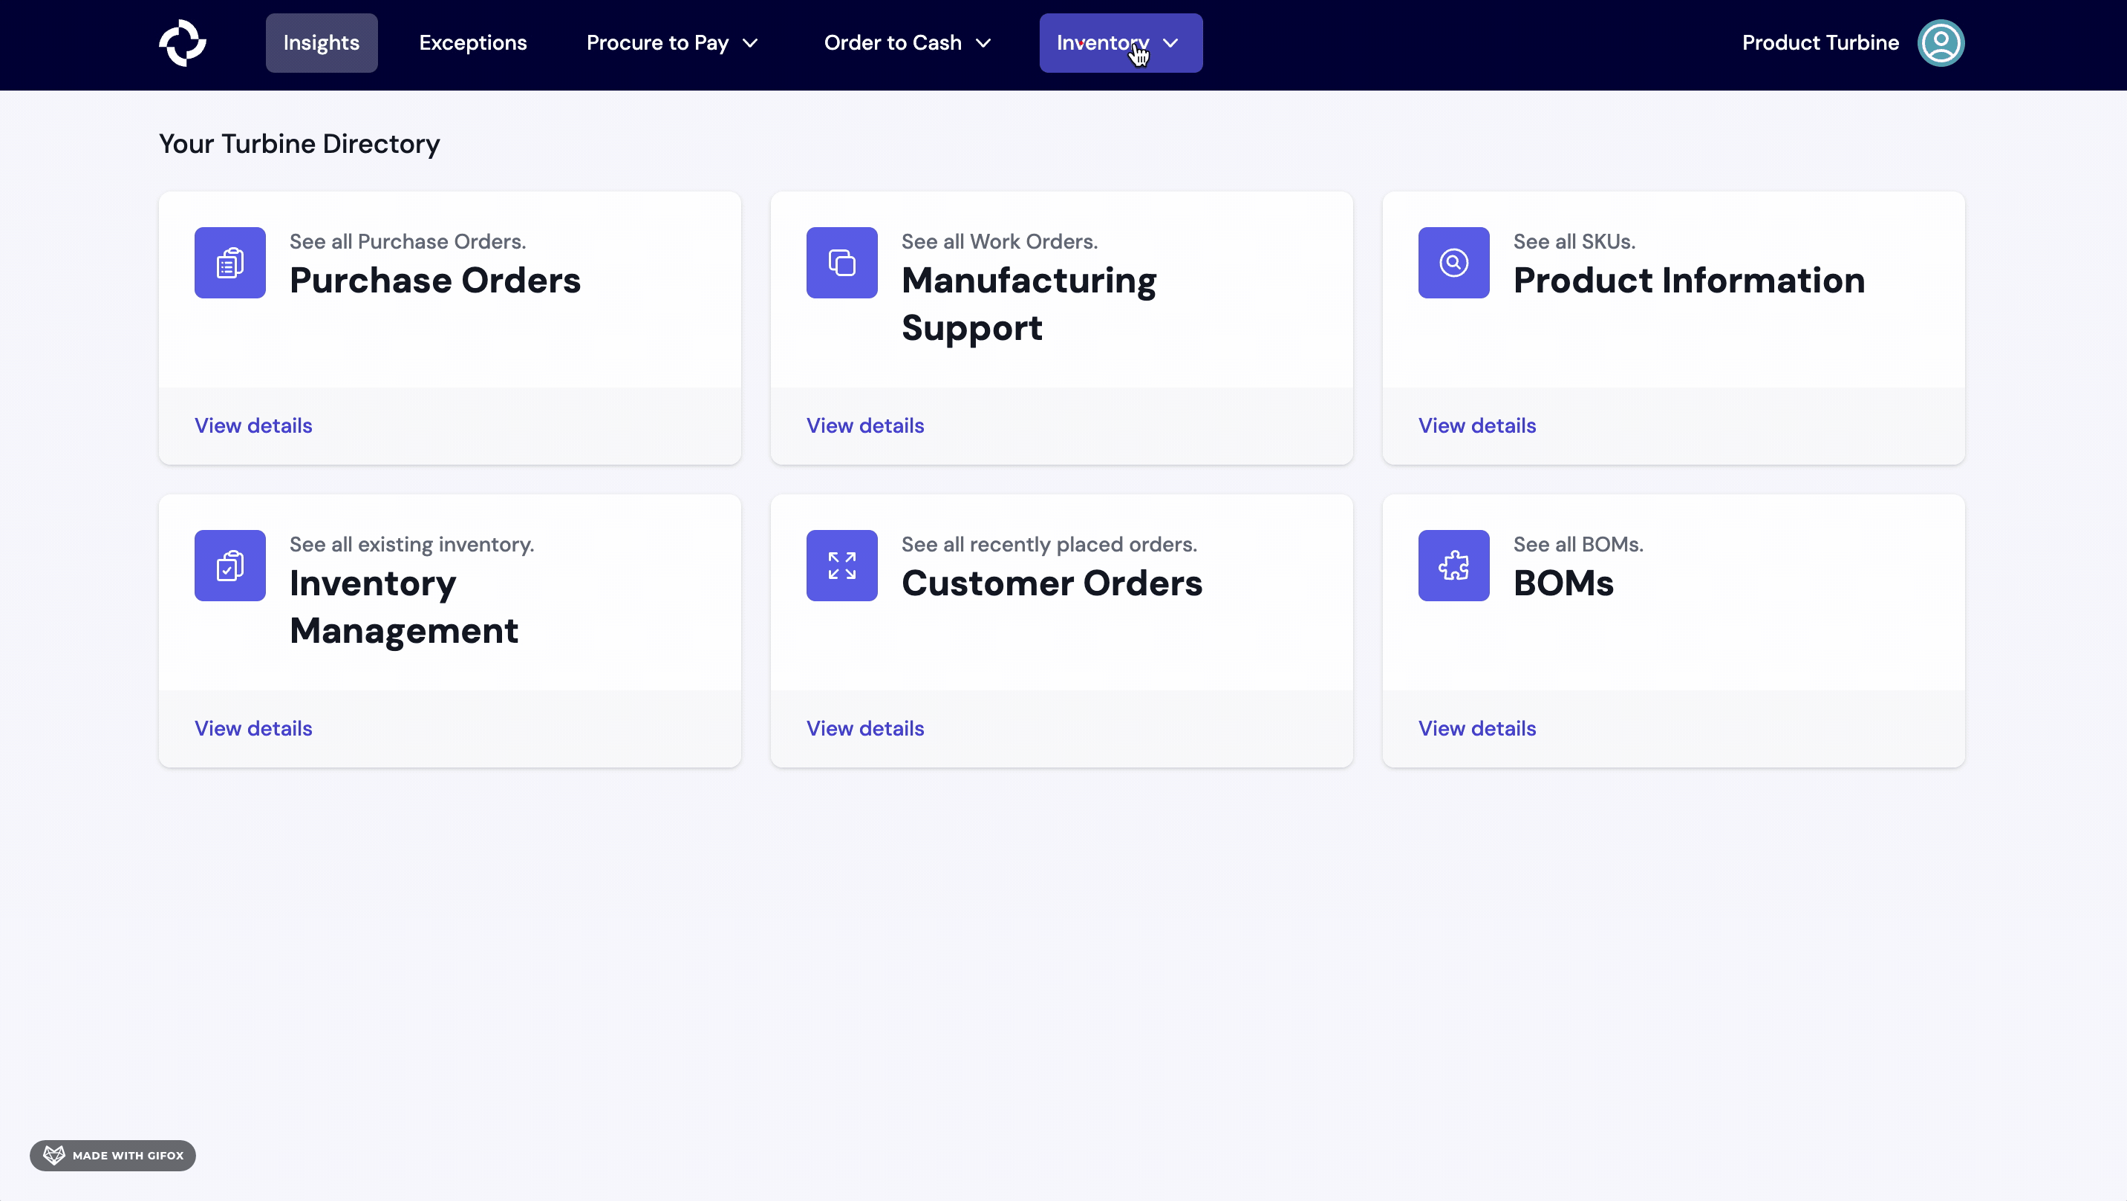This screenshot has height=1201, width=2127.
Task: Open the user profile avatar icon
Action: (1941, 43)
